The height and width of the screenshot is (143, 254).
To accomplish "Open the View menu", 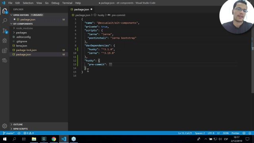I will (x=39, y=3).
